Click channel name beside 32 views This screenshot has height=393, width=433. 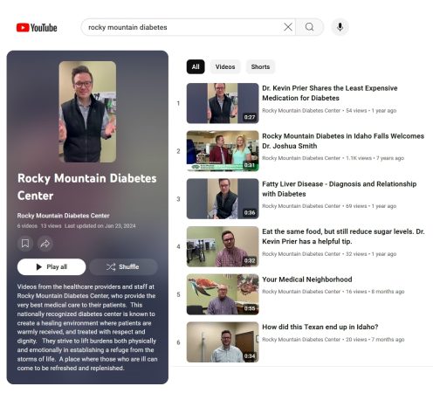coord(301,254)
